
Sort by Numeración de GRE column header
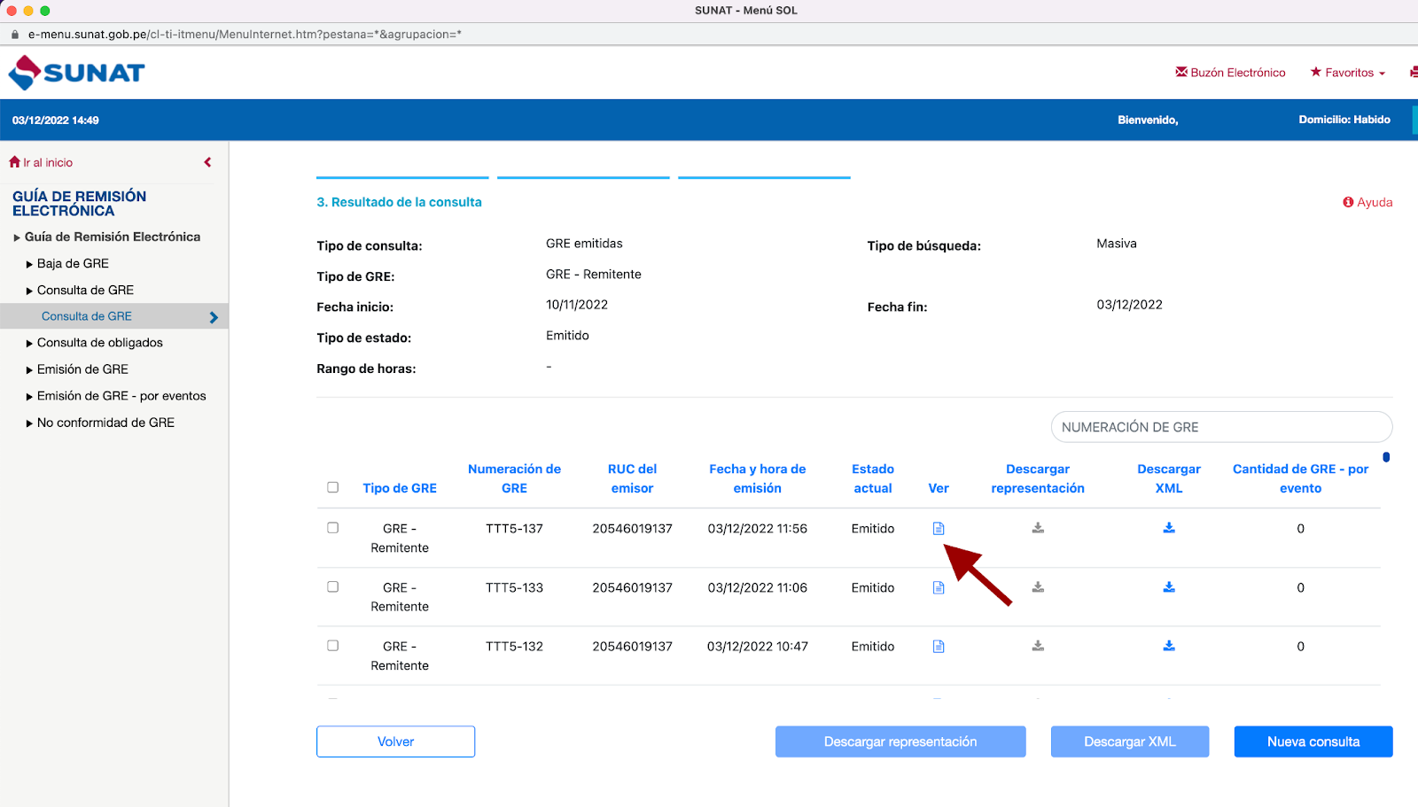coord(514,478)
